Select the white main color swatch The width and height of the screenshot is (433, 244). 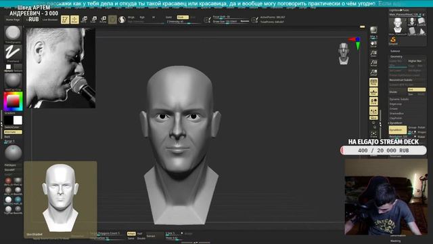tap(18, 121)
